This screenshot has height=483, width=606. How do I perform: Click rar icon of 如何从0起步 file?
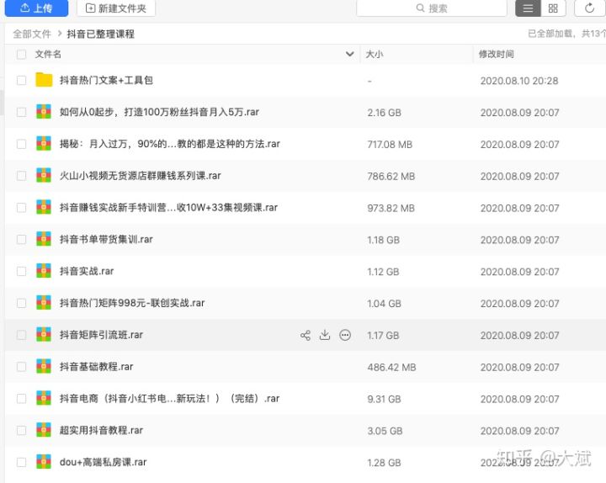[44, 112]
